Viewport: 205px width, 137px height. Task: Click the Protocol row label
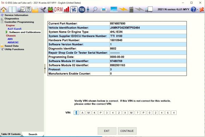[x=55, y=69]
